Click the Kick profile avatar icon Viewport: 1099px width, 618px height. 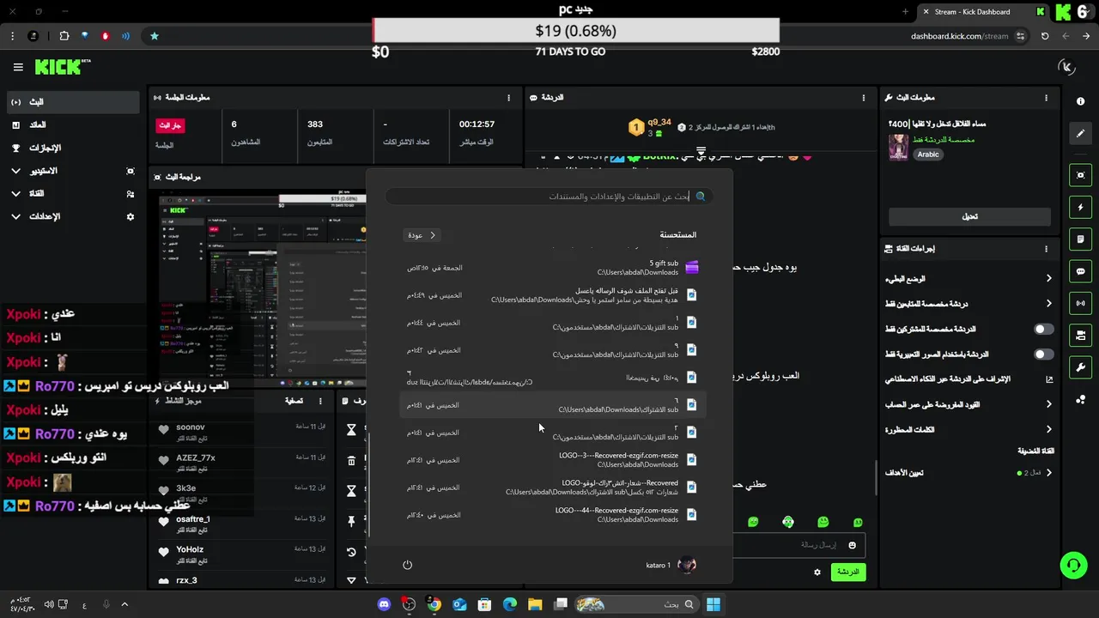1067,67
